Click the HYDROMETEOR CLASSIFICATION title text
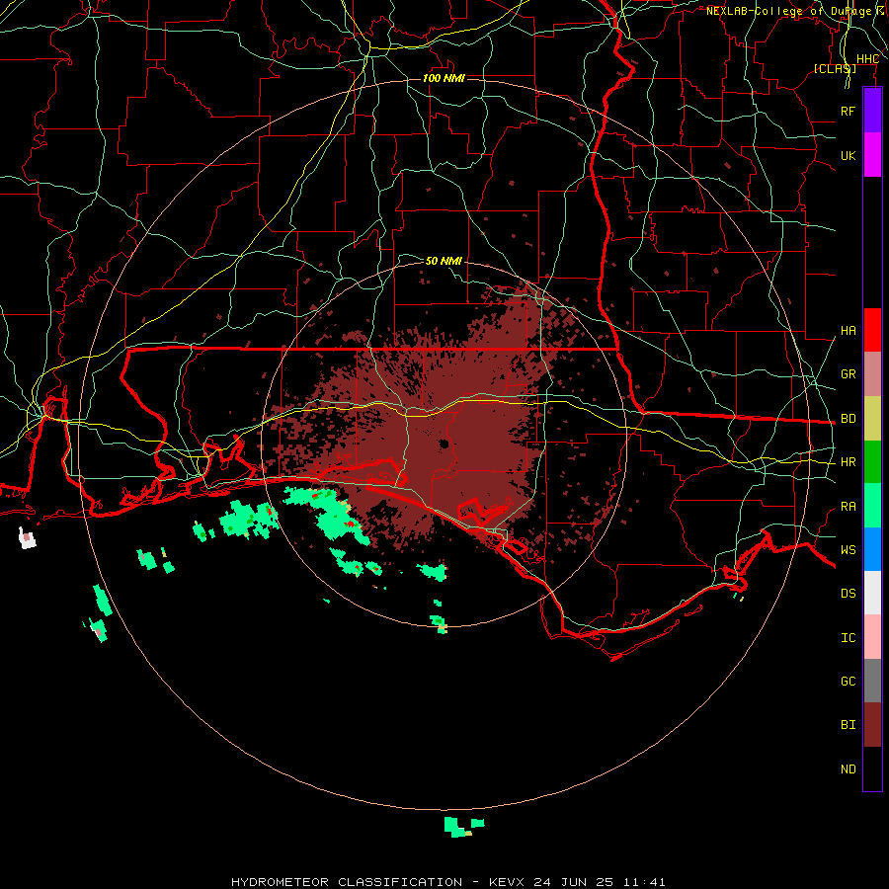 pyautogui.click(x=347, y=882)
